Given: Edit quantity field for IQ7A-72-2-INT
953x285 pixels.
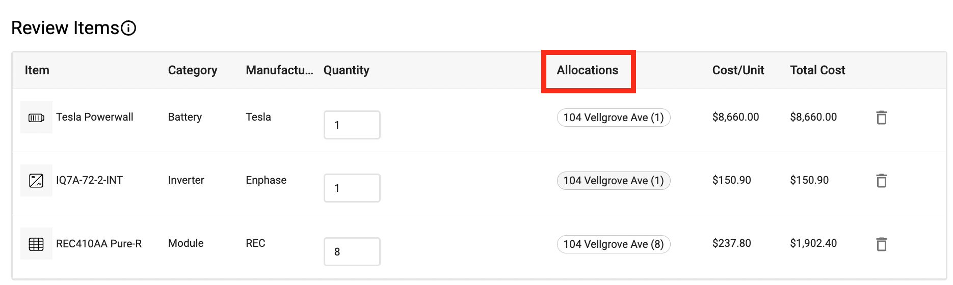Looking at the screenshot, I should [352, 188].
